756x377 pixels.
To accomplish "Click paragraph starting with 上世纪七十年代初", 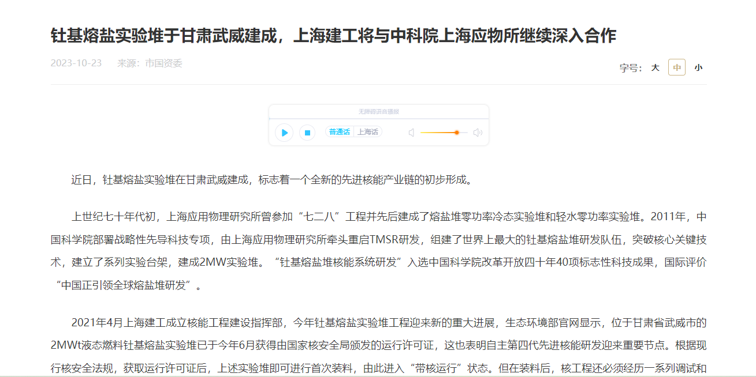I will pos(378,251).
